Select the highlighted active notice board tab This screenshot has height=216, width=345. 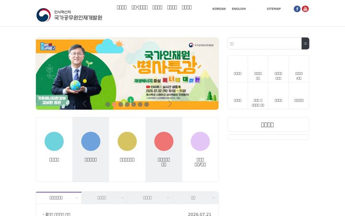(59, 198)
